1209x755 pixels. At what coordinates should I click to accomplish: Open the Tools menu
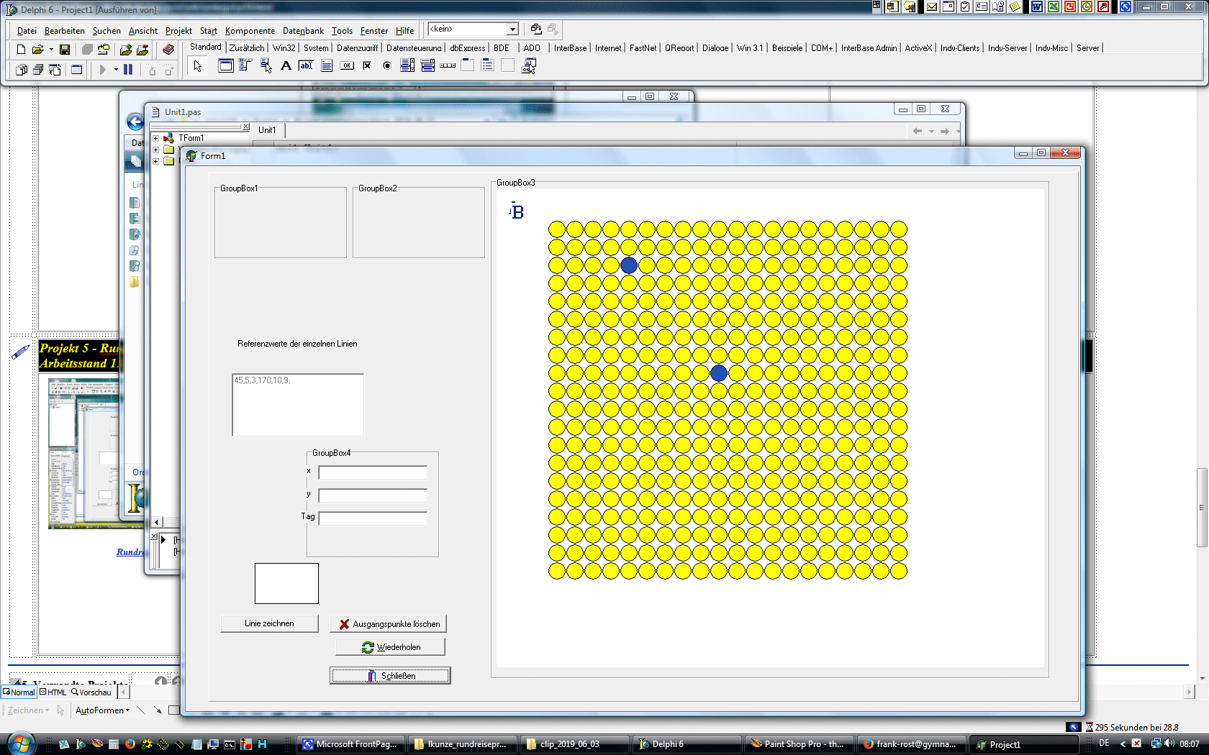342,31
